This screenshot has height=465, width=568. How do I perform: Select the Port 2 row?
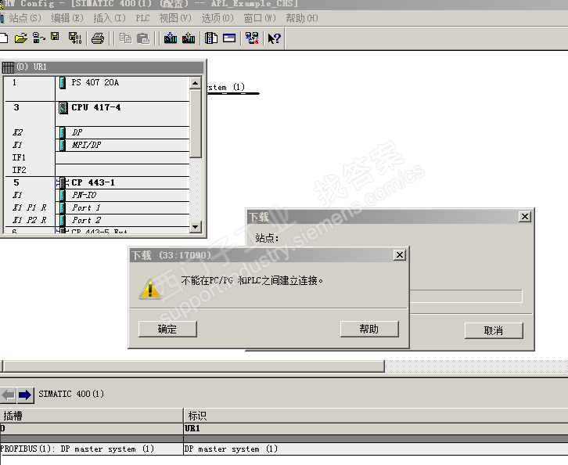97,220
